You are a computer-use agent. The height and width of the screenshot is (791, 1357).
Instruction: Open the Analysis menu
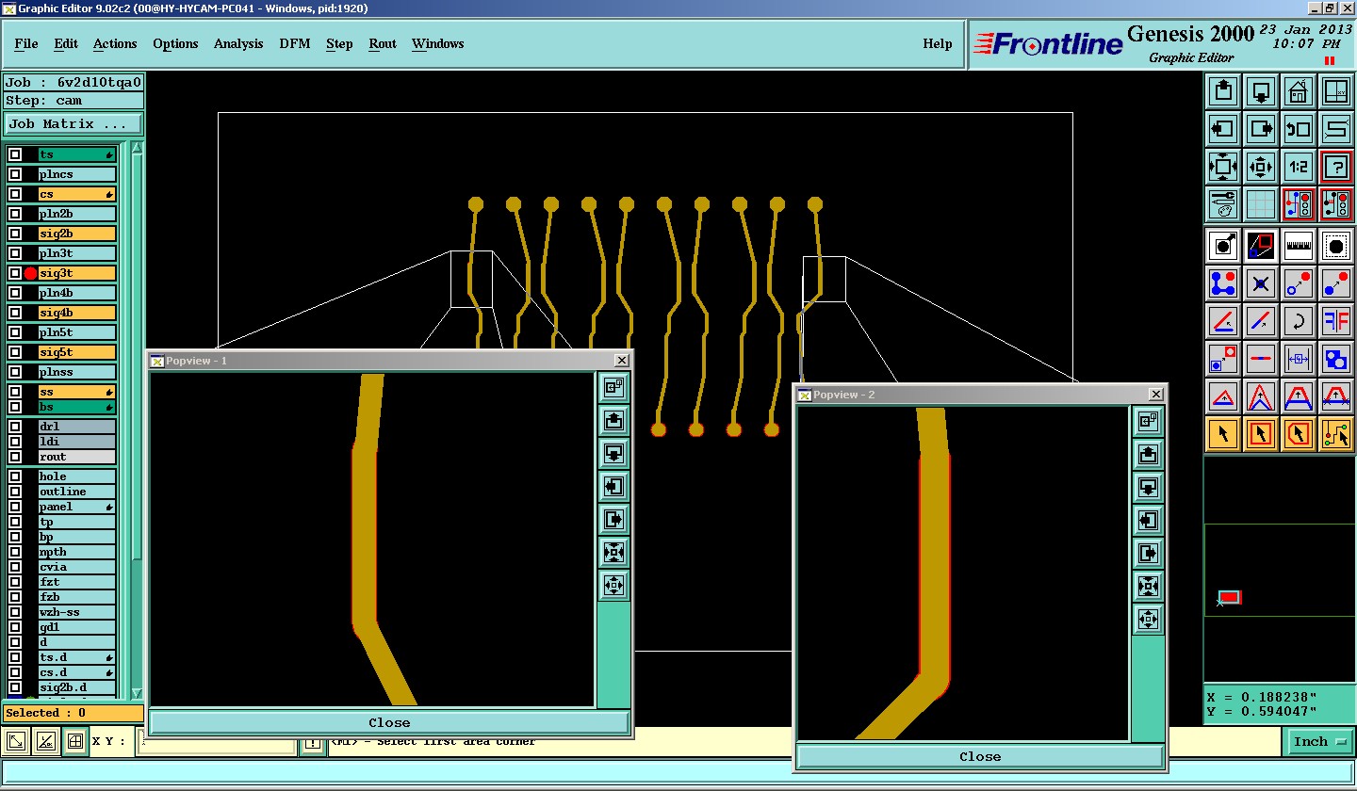[238, 44]
